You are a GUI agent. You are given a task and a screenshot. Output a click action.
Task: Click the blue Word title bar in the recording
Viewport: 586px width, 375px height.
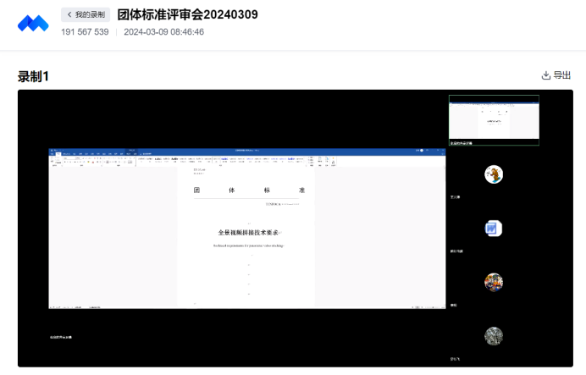(247, 152)
